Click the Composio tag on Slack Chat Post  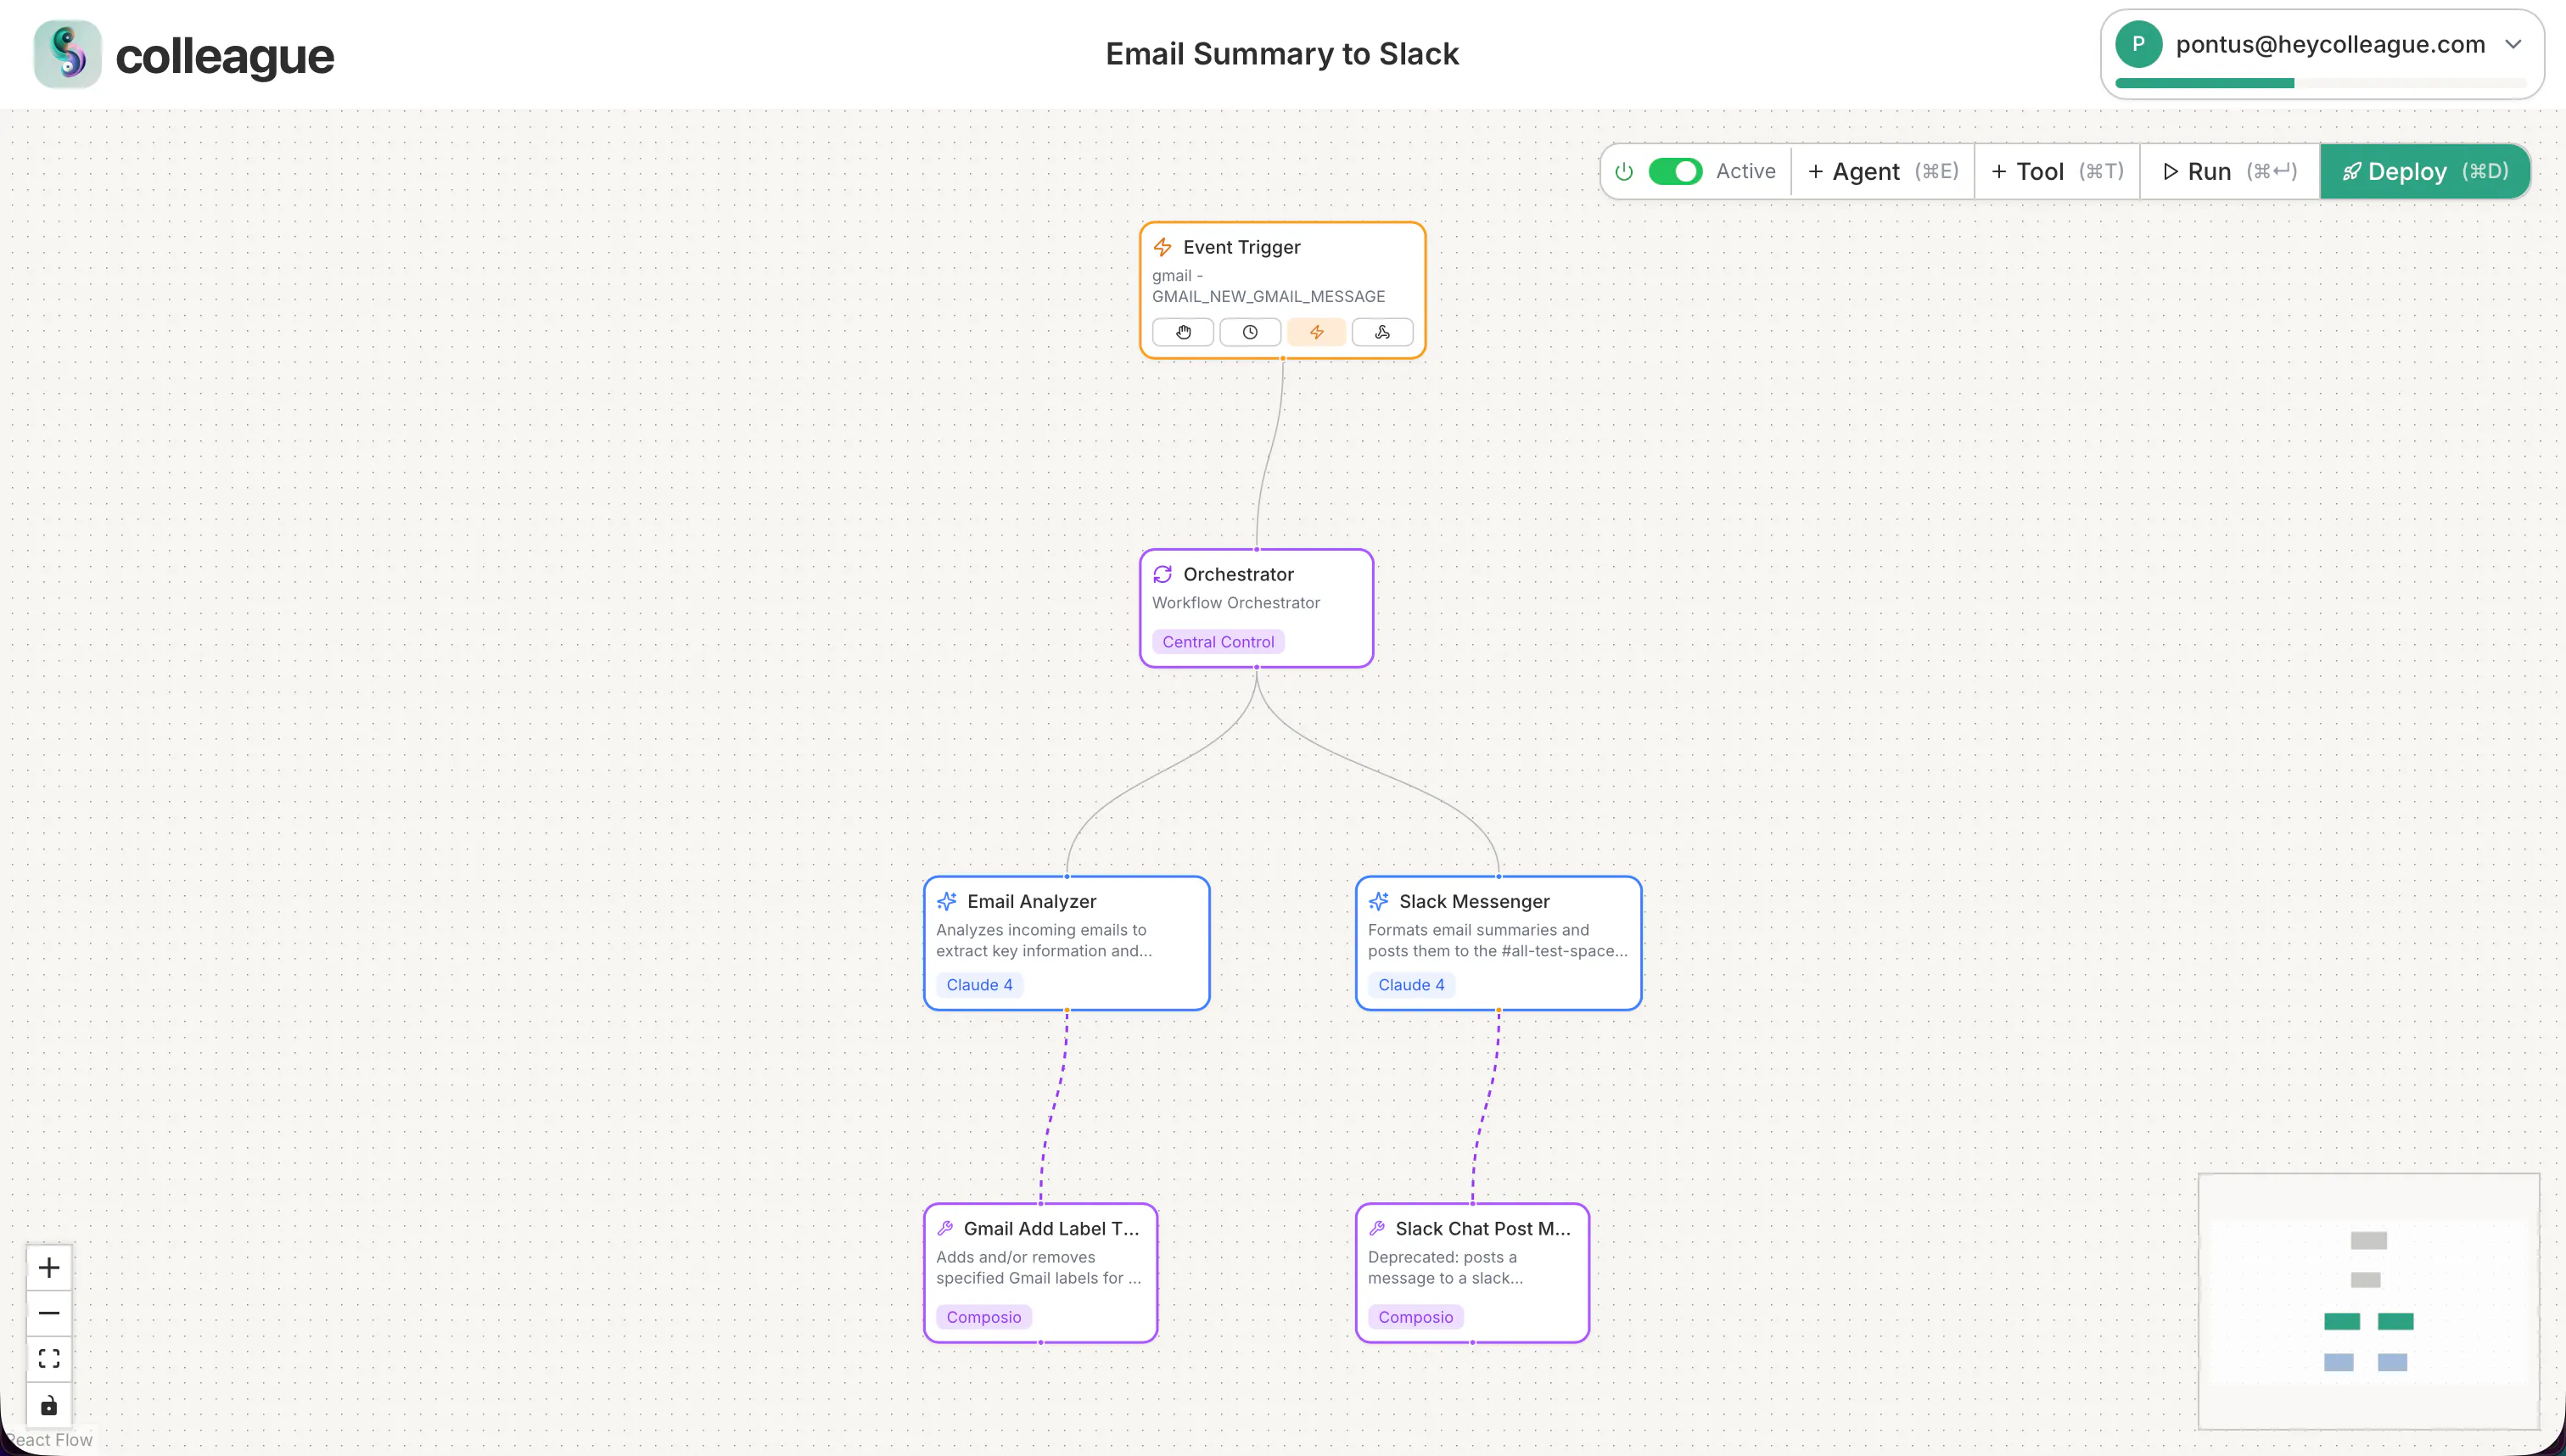(x=1416, y=1316)
